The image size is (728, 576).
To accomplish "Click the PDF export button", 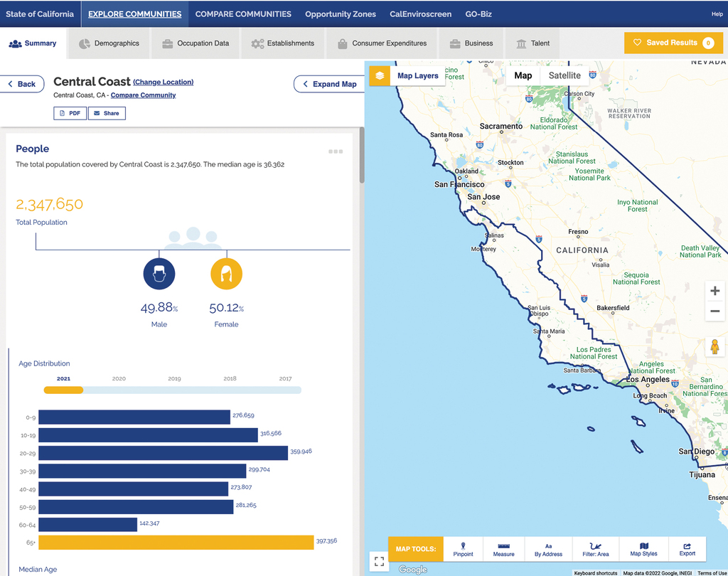I will [x=70, y=113].
